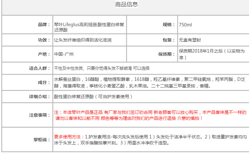This screenshot has width=249, height=156.
Task: Click the text 干性及中性发质
Action: point(68,68)
